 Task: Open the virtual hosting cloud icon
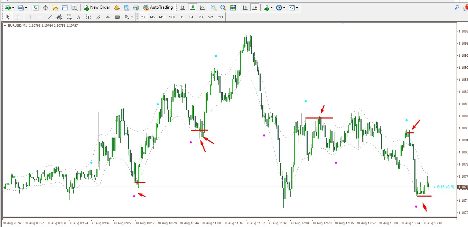[x=127, y=7]
